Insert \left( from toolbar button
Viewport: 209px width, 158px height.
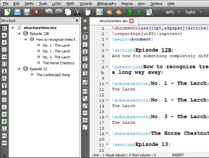coord(170,12)
